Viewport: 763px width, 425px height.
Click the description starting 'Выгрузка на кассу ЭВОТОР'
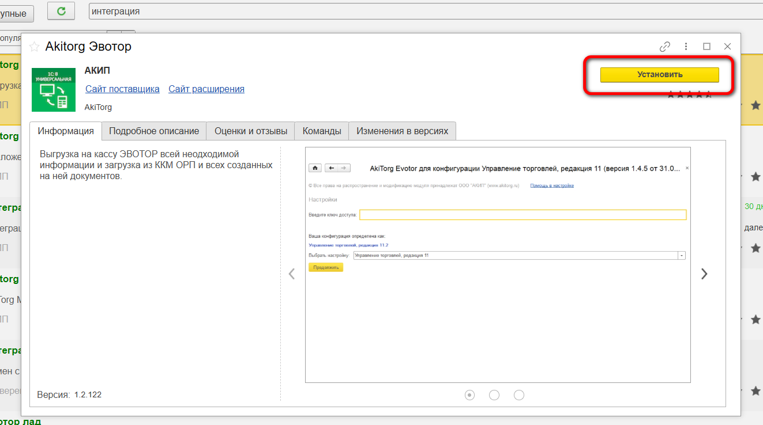pos(156,165)
